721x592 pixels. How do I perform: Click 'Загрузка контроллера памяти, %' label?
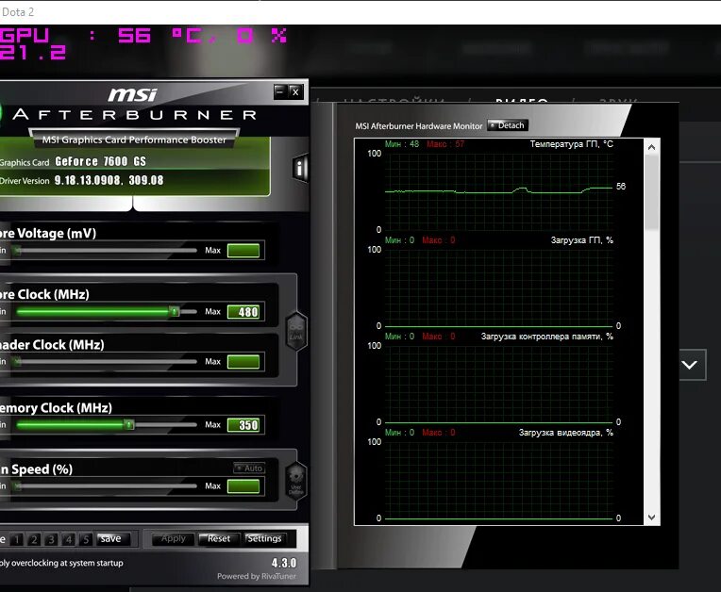[547, 337]
